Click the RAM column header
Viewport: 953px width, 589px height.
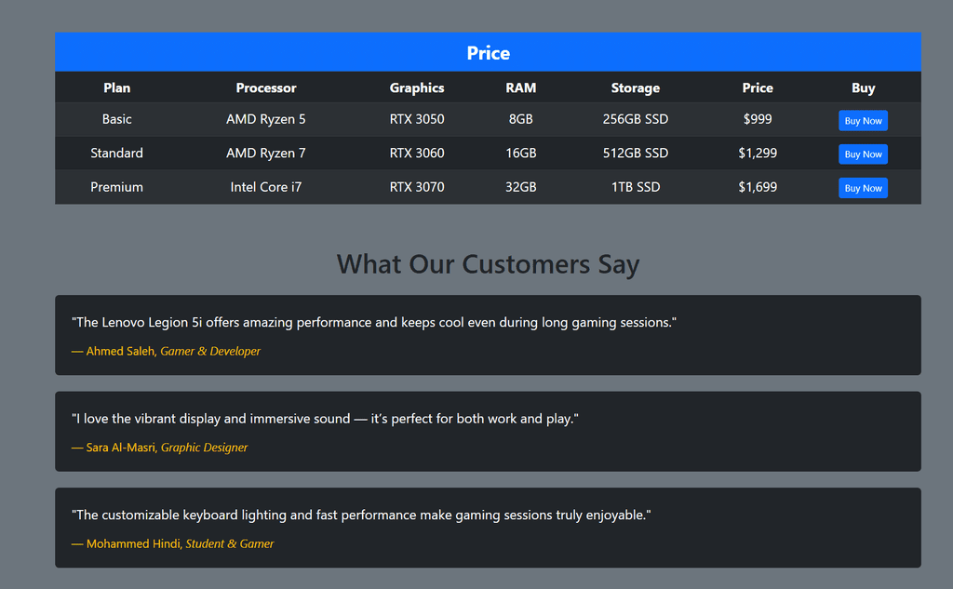pyautogui.click(x=521, y=87)
